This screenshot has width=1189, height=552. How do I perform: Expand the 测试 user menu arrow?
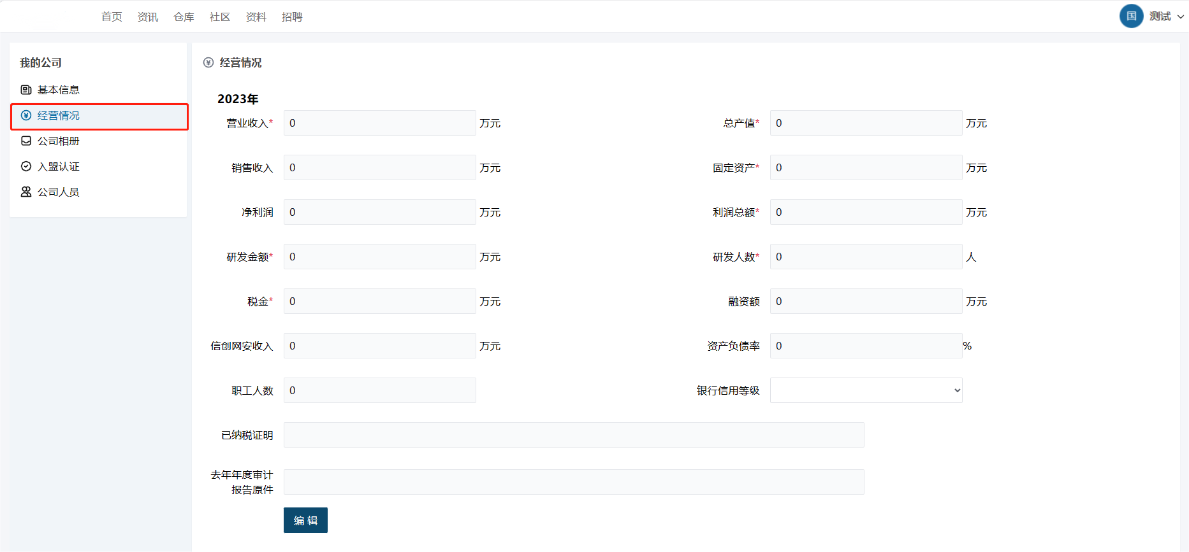1180,17
